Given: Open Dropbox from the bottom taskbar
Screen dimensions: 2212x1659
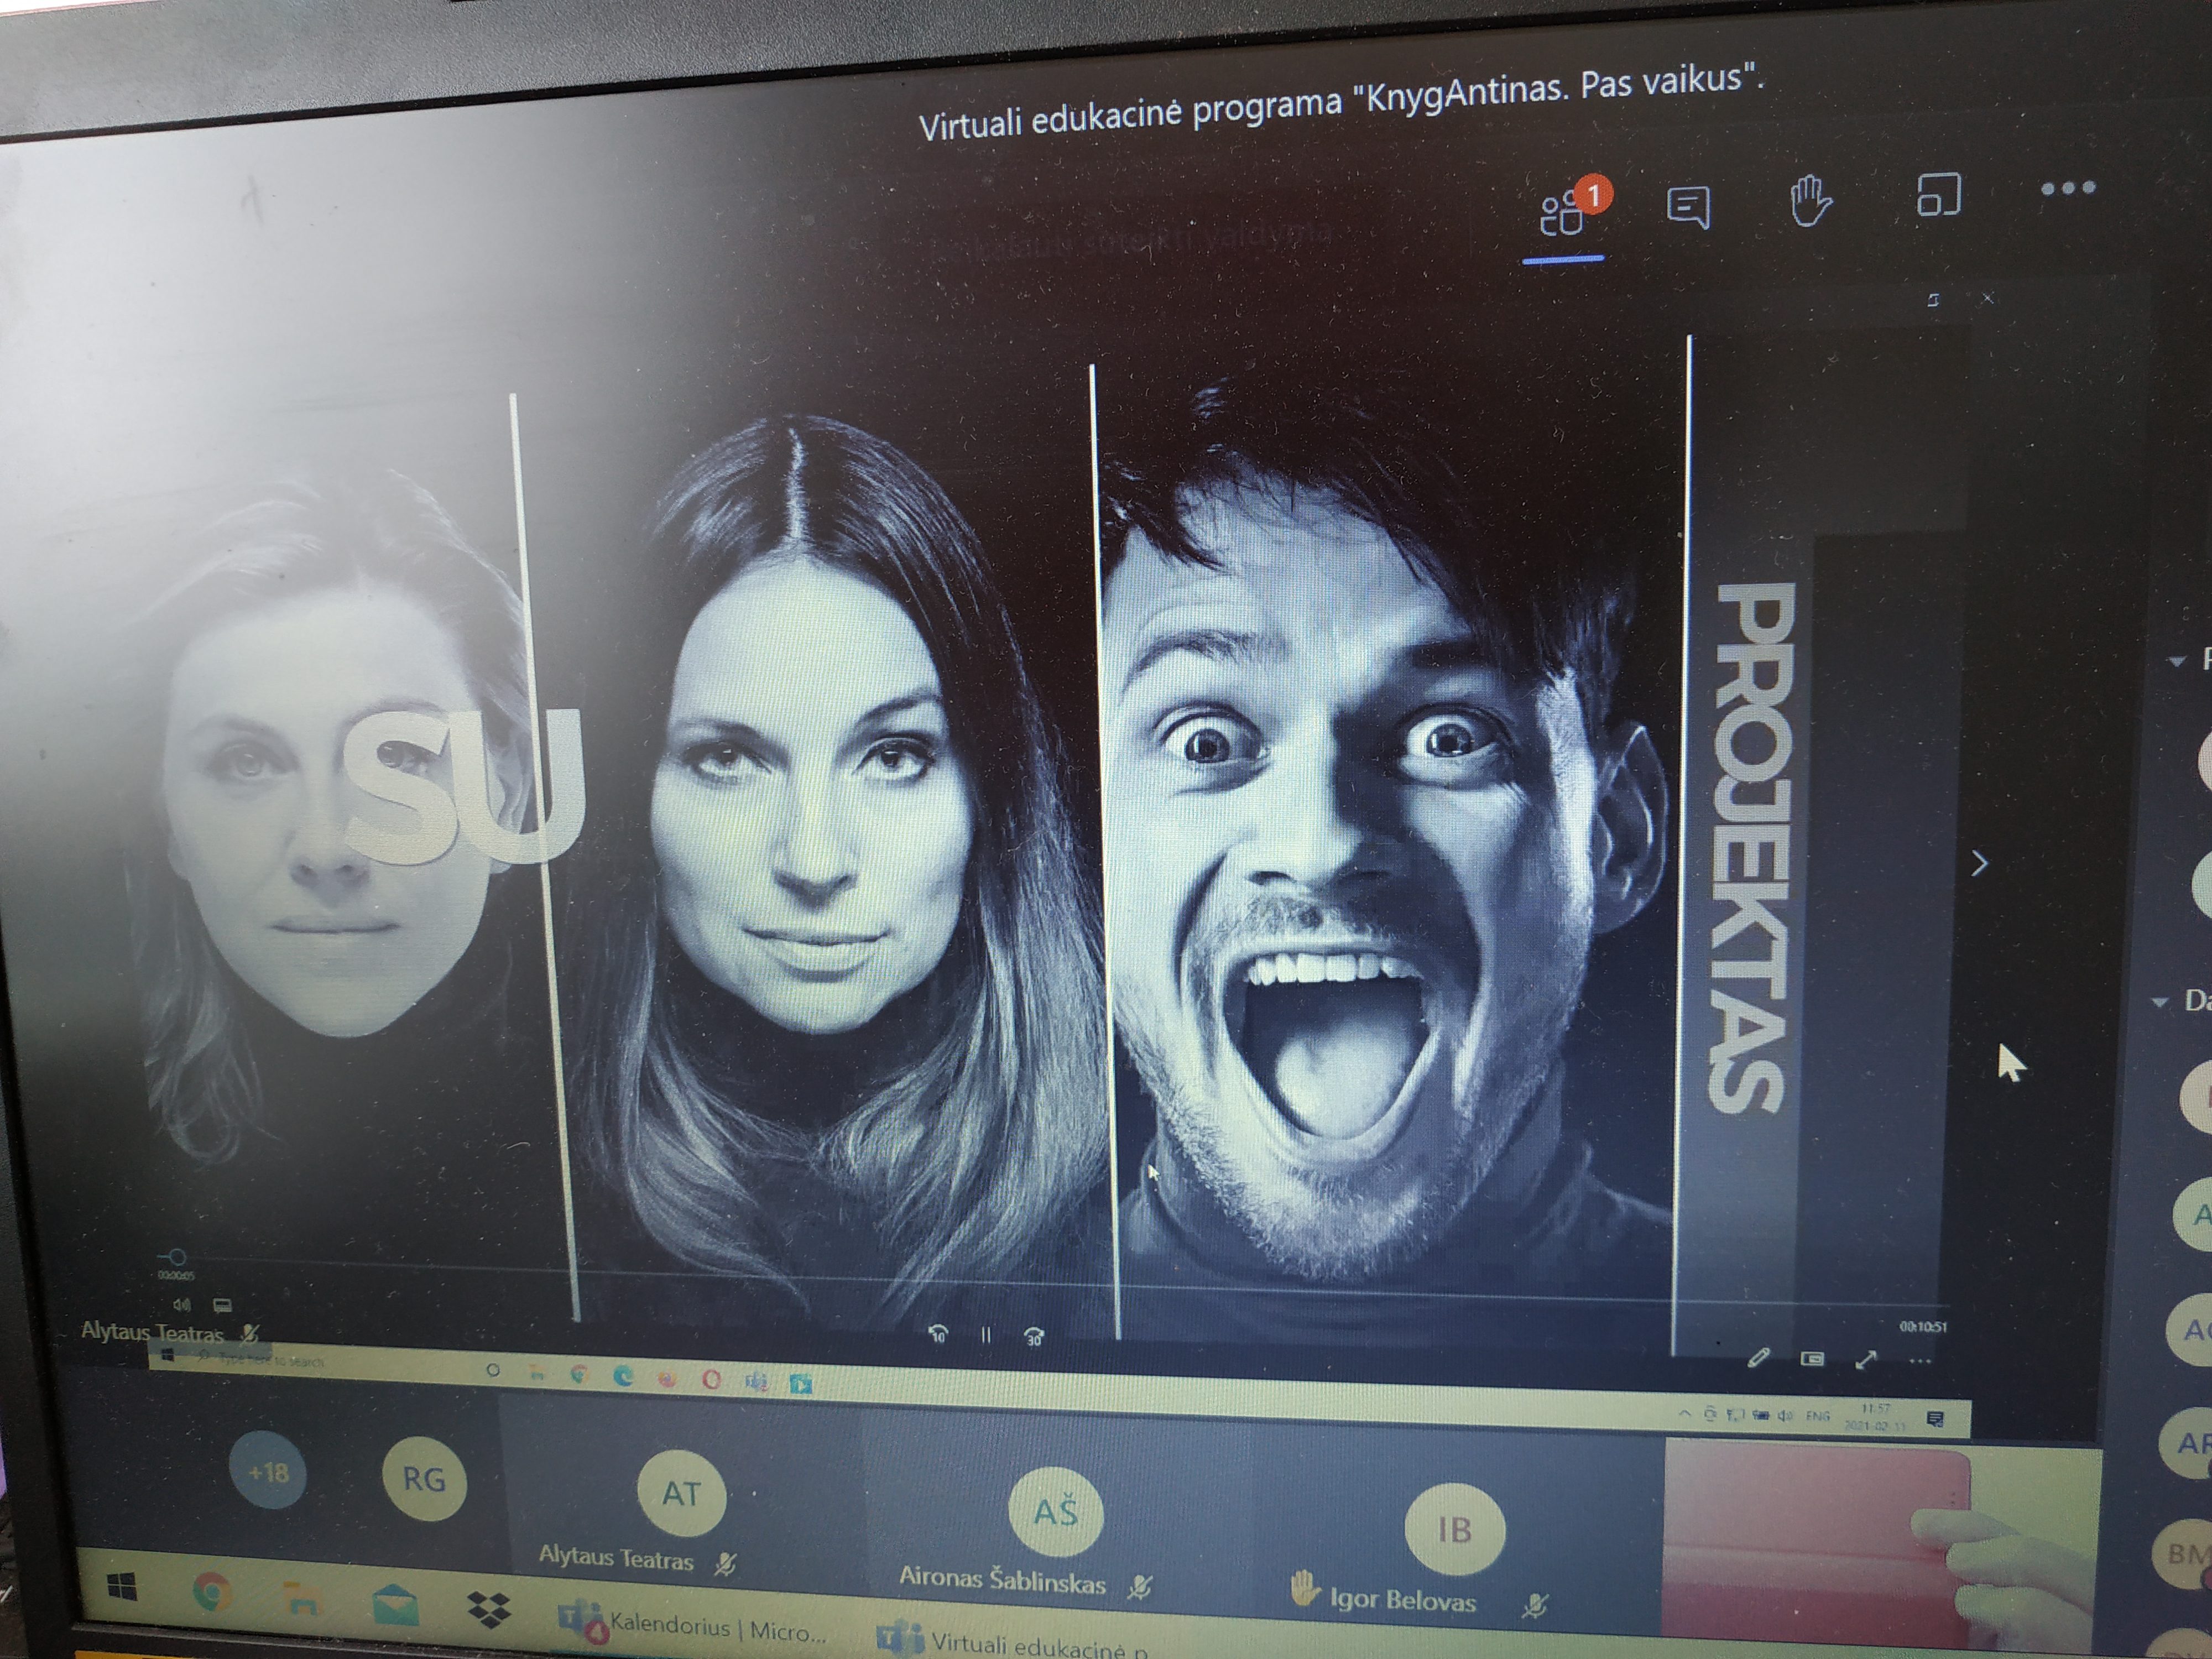Looking at the screenshot, I should click(489, 1610).
